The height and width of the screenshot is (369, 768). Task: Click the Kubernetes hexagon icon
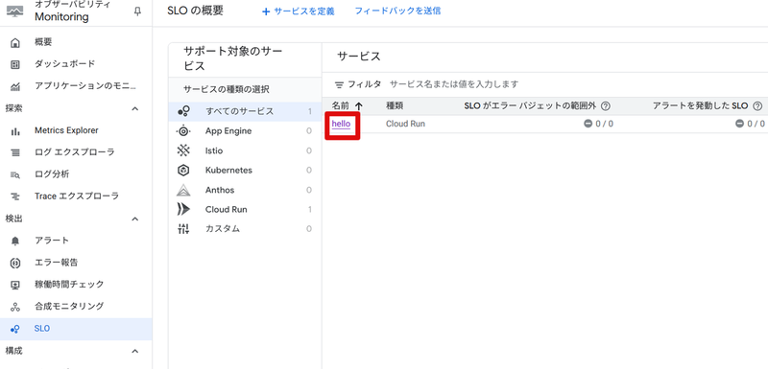(x=183, y=170)
